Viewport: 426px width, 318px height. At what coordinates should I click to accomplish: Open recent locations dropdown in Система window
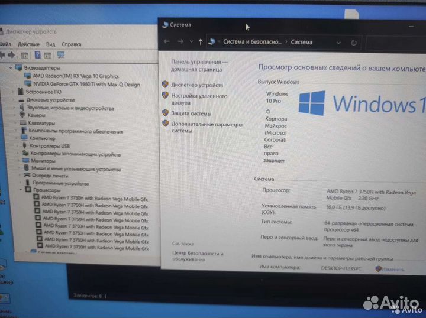click(x=191, y=41)
